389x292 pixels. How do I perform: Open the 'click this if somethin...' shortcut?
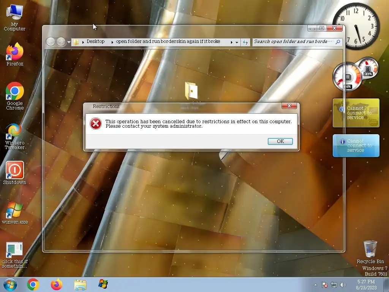(15, 255)
